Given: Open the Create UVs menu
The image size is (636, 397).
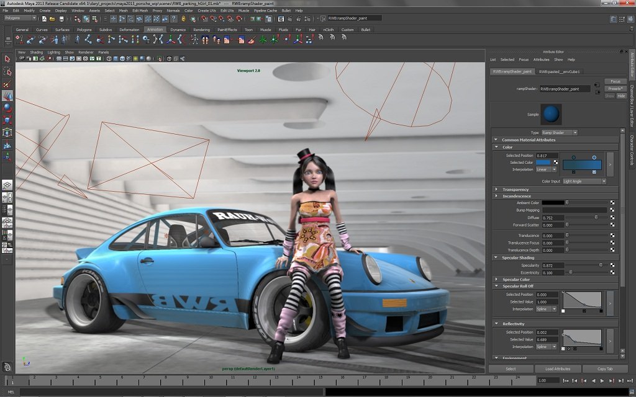Looking at the screenshot, I should (206, 11).
